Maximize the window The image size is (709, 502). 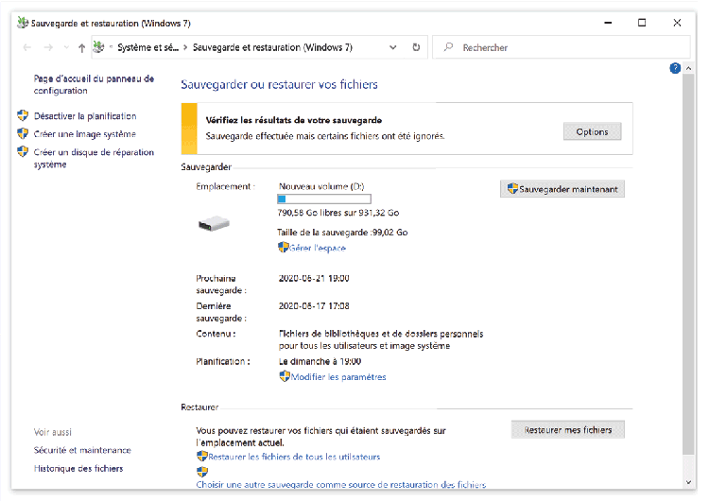point(642,23)
